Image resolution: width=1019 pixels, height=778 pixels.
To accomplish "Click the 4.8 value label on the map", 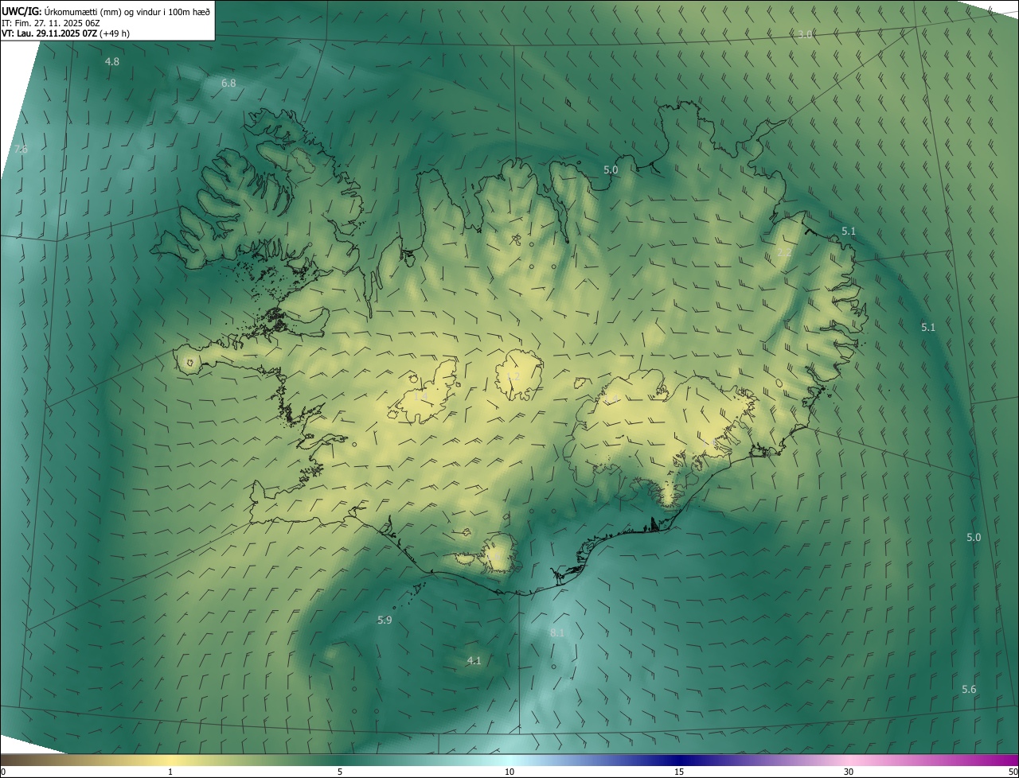I will [112, 61].
